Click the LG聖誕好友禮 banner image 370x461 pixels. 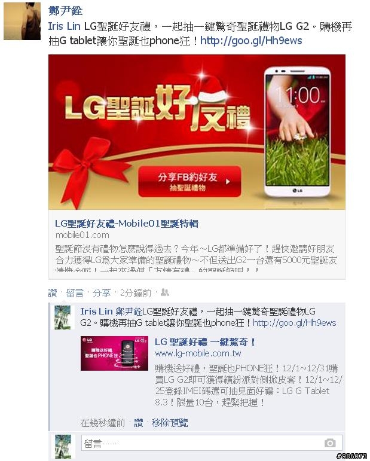point(197,132)
